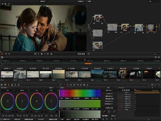The image size is (161, 121).
Task: Select the qualifier picker below the viewer
Action: point(2,54)
